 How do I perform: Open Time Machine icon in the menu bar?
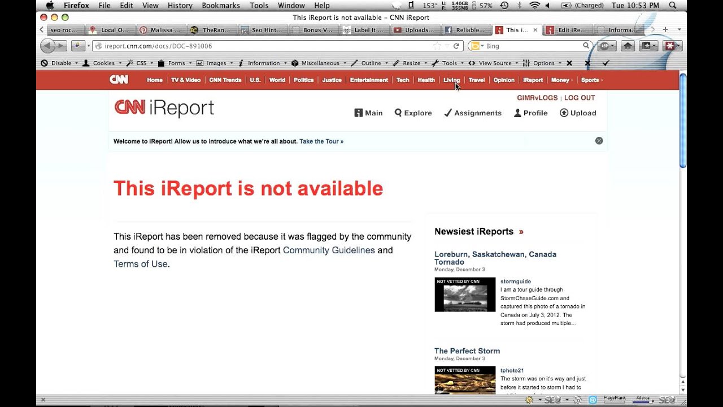pyautogui.click(x=504, y=6)
